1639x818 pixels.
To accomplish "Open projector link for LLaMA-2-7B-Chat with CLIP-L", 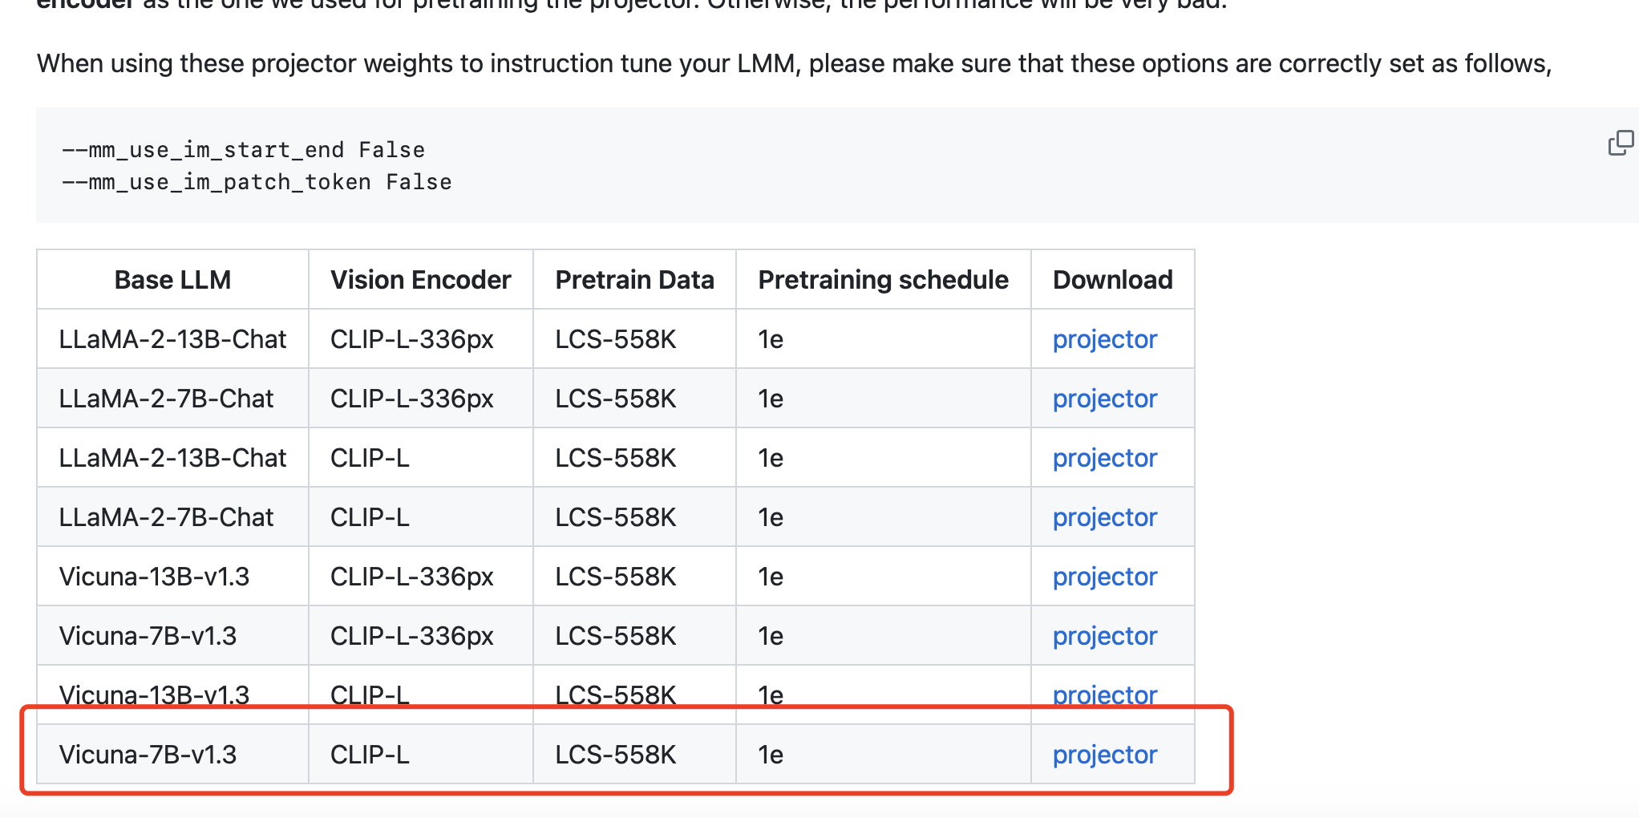I will tap(1104, 516).
